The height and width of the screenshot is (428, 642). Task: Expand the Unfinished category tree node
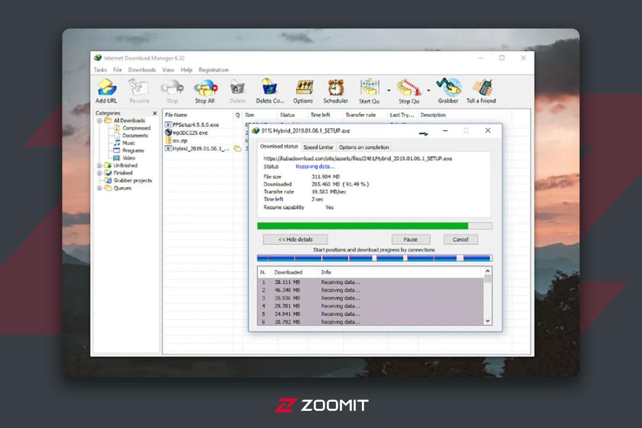99,165
